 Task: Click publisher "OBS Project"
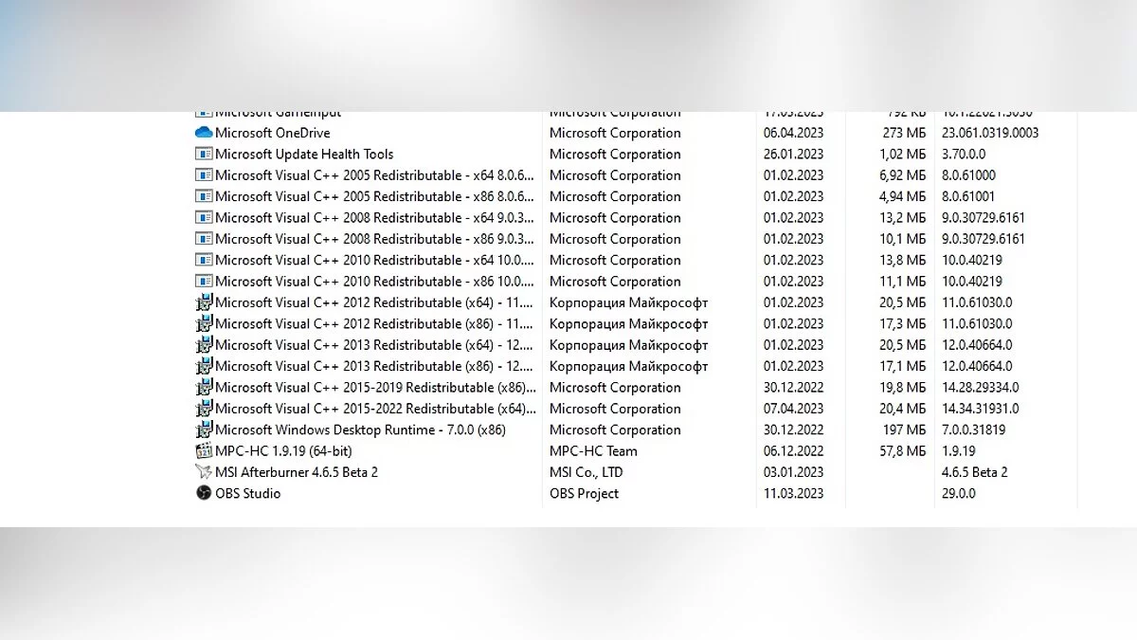pos(585,493)
